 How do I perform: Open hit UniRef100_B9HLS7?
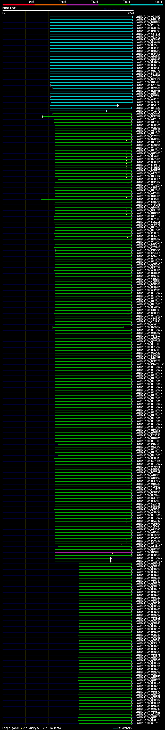[x=148, y=20]
